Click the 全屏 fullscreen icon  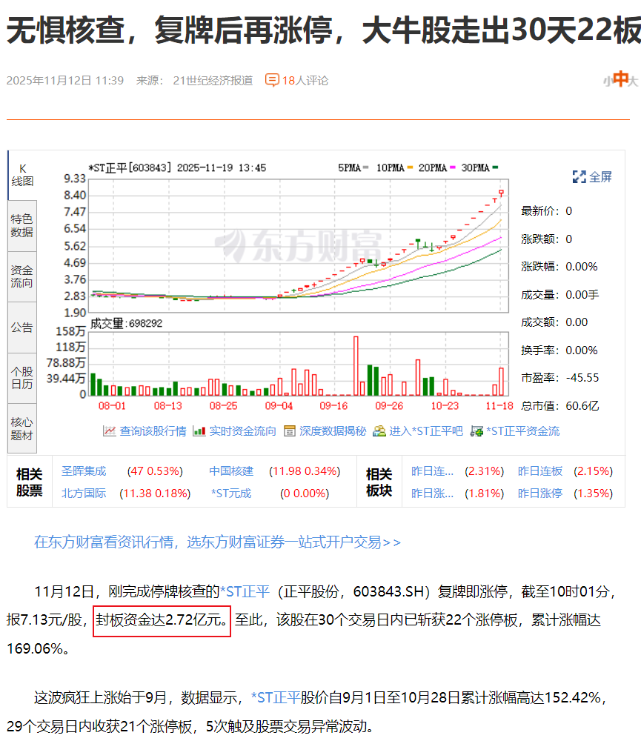[579, 177]
